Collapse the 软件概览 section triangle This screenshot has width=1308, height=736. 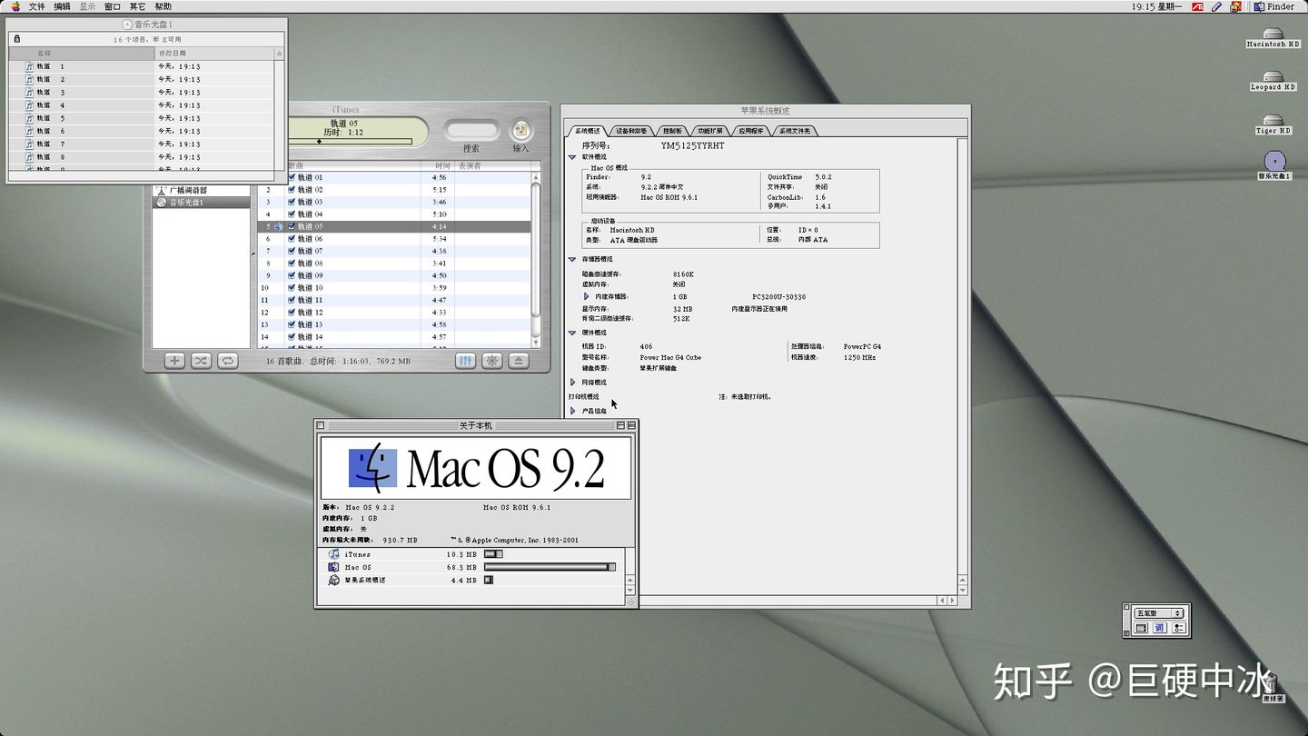click(572, 157)
